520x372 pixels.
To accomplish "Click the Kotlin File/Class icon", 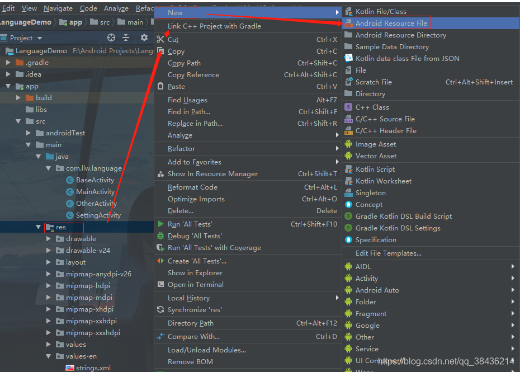I will (x=348, y=12).
